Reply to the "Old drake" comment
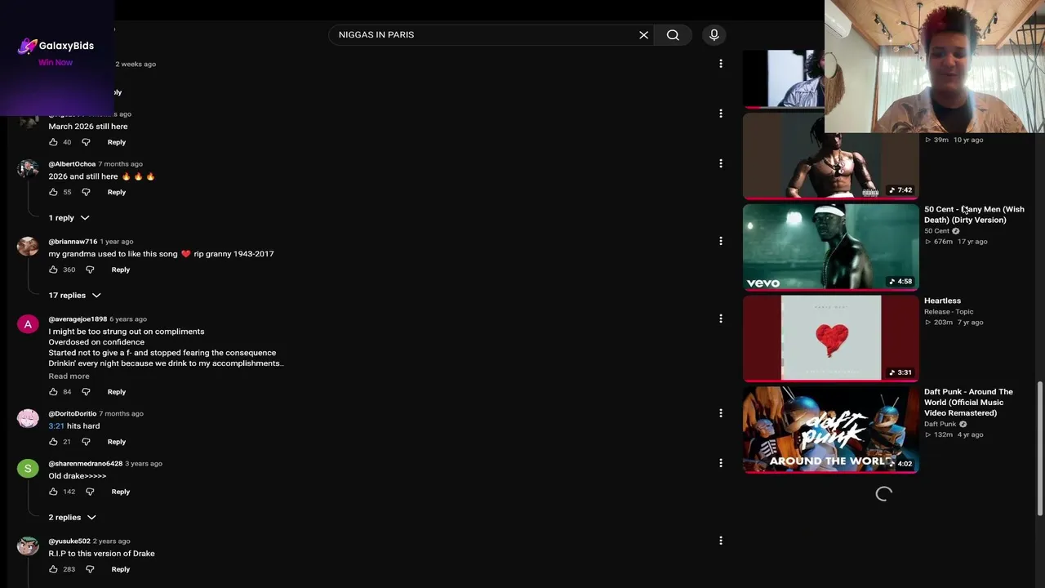Image resolution: width=1045 pixels, height=588 pixels. 121,492
